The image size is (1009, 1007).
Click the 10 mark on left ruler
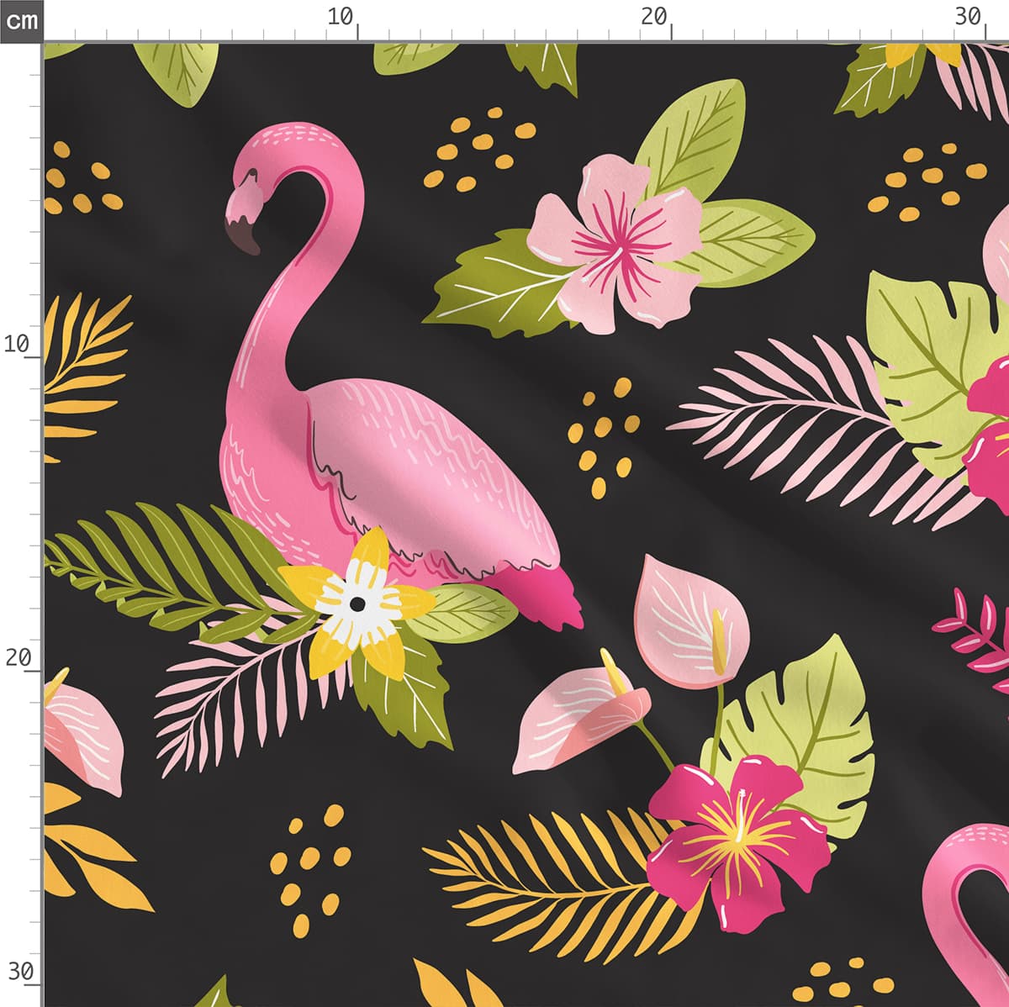17,343
